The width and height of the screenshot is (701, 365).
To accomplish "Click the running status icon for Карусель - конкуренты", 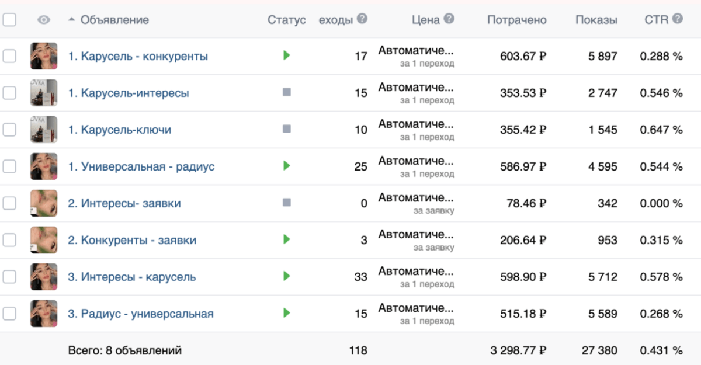I will tap(286, 55).
